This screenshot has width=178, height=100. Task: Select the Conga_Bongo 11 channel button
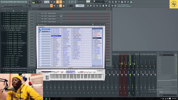[x=49, y=16]
